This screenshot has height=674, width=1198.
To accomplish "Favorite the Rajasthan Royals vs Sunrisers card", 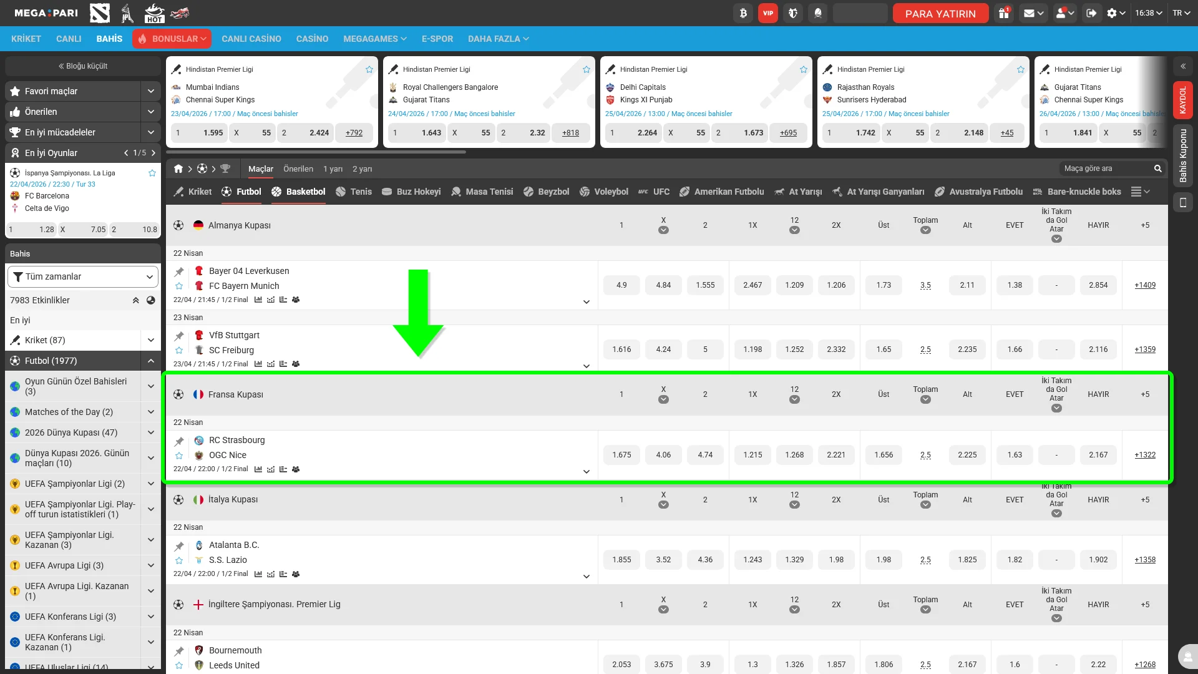I will pyautogui.click(x=1021, y=69).
